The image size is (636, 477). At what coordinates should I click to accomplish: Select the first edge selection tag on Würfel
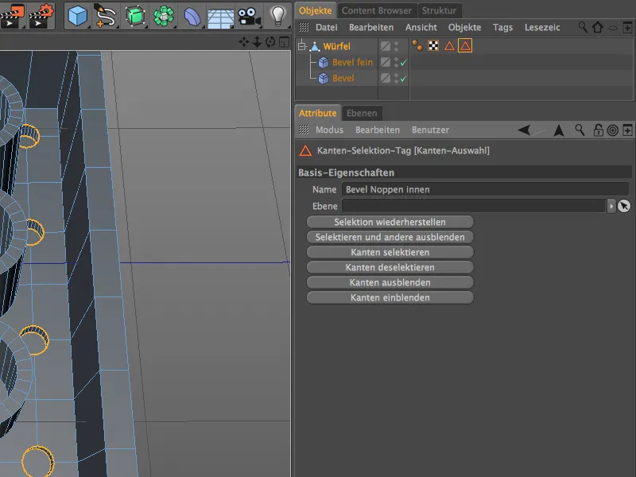coord(449,45)
